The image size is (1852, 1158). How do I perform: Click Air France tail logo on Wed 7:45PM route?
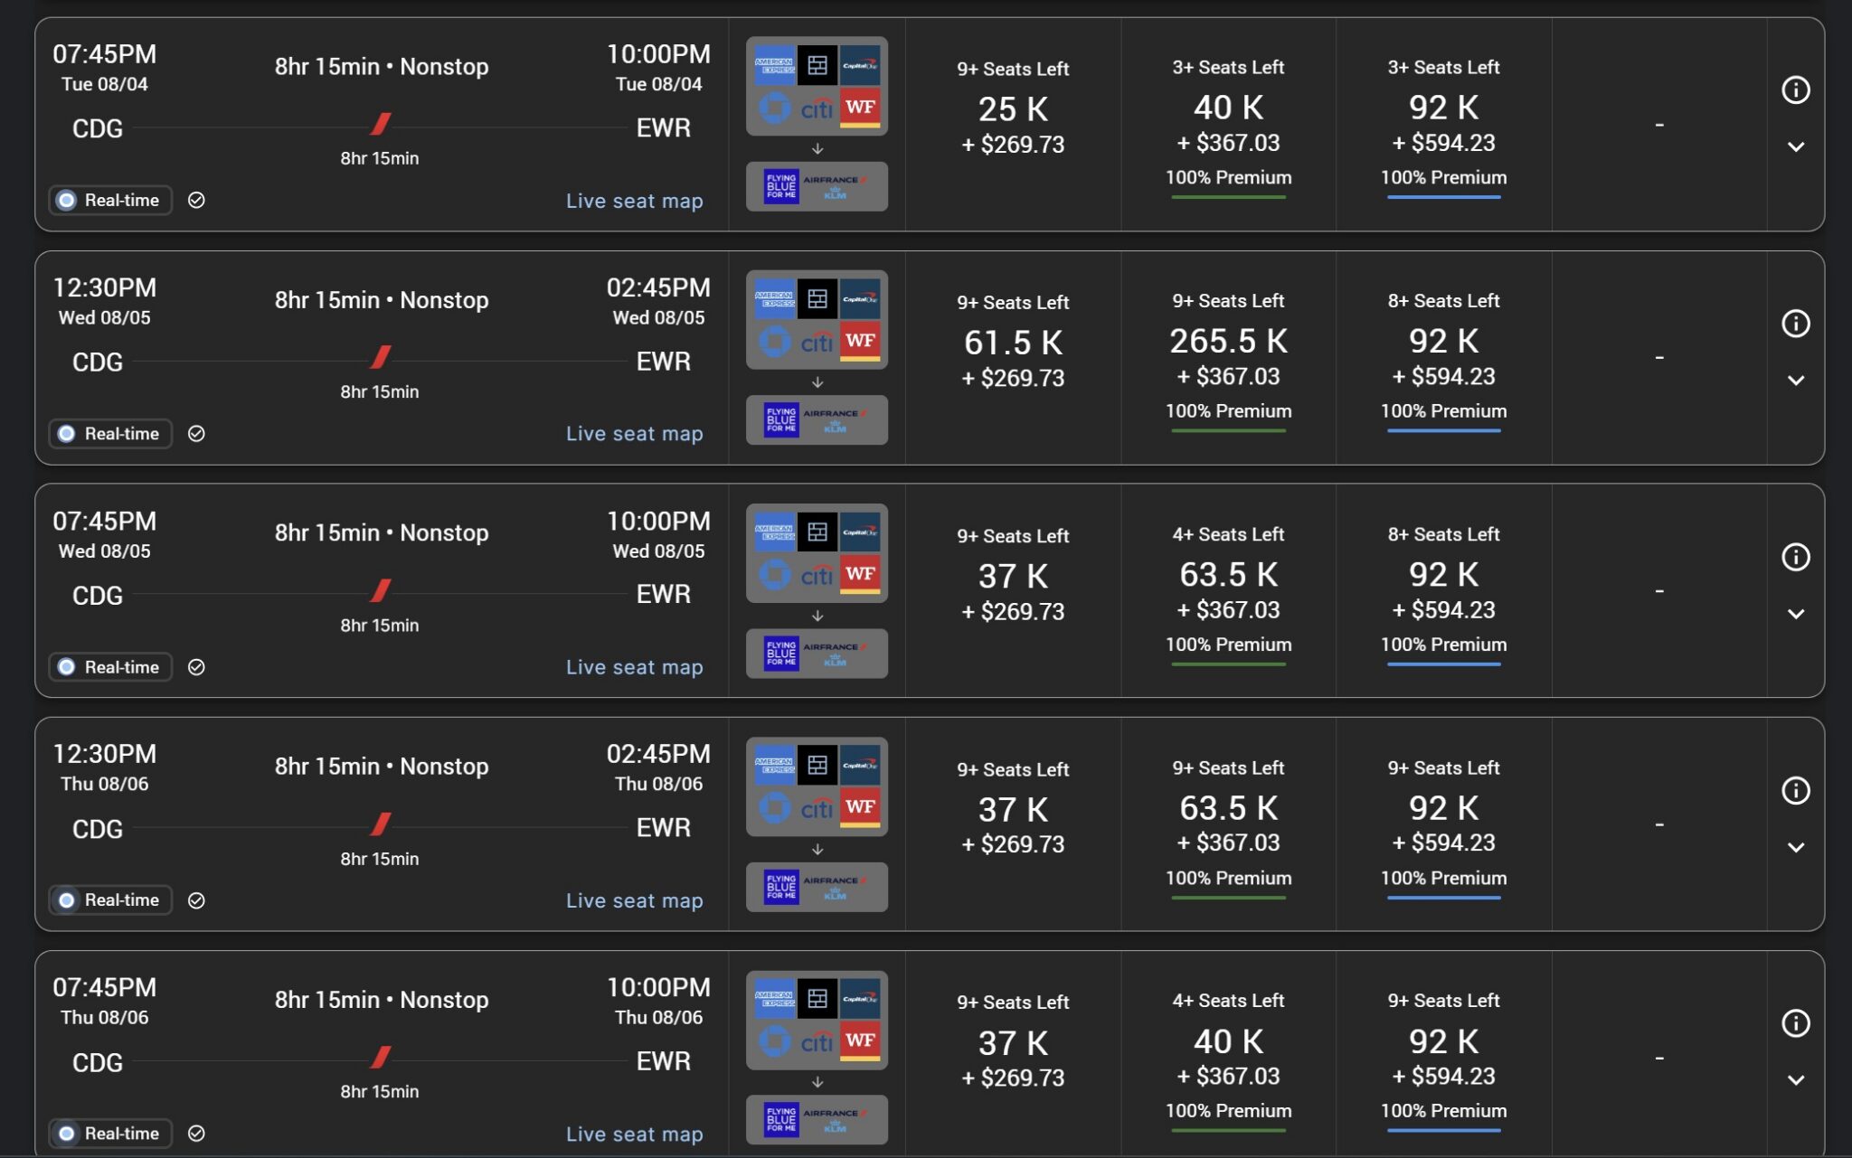click(x=381, y=591)
